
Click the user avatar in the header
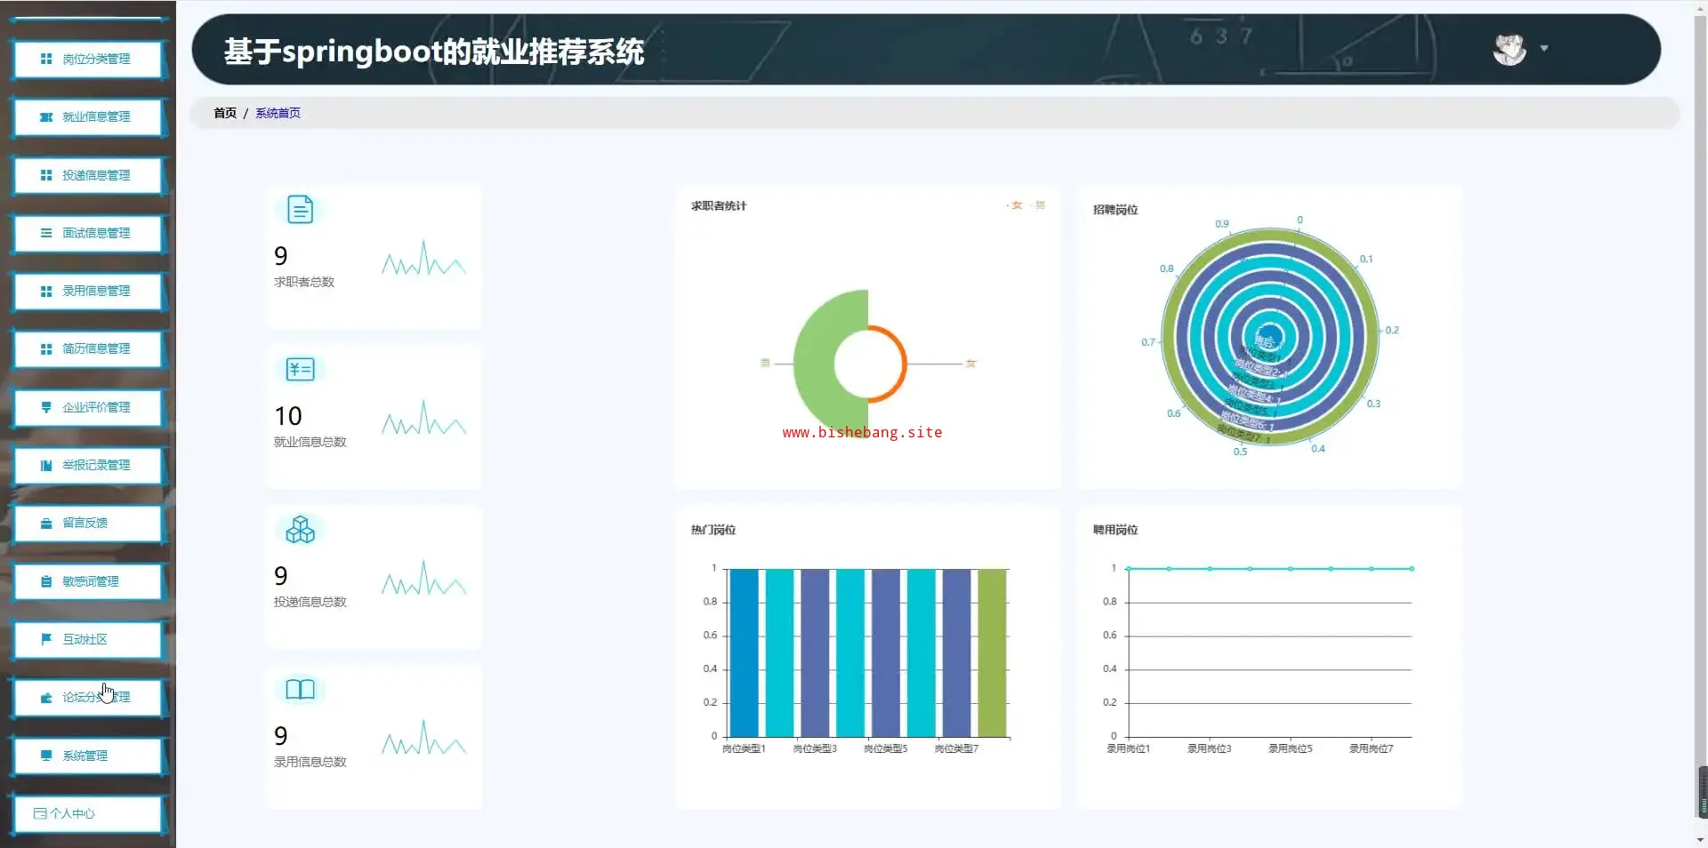point(1510,49)
